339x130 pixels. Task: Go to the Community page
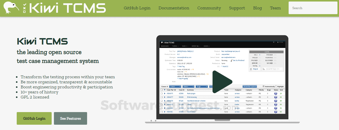pos(209,8)
